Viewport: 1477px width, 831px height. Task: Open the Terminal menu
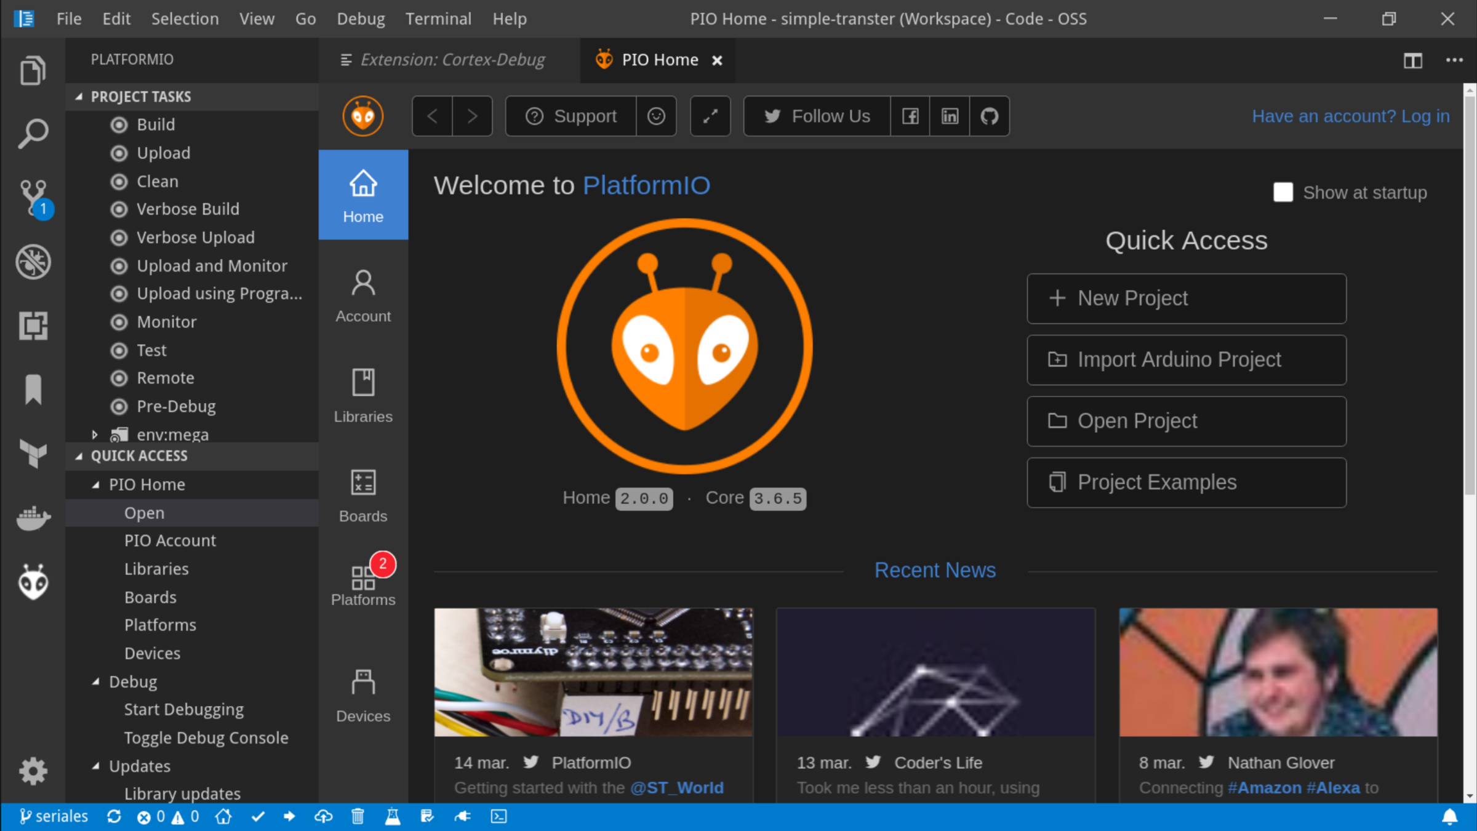click(438, 19)
